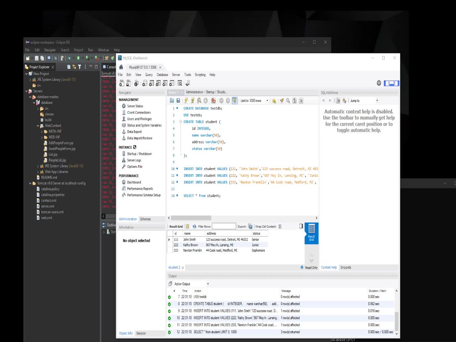Collapse the Tomcat v9.0 Server config node

pos(30,183)
